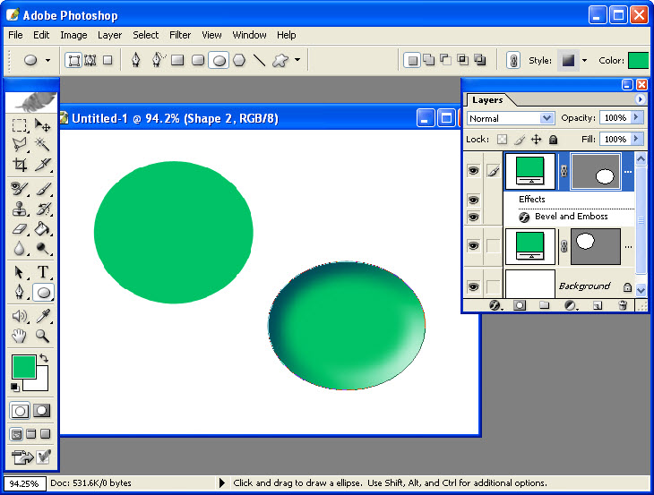The height and width of the screenshot is (495, 654).
Task: Hide the Background layer eye icon
Action: [473, 286]
